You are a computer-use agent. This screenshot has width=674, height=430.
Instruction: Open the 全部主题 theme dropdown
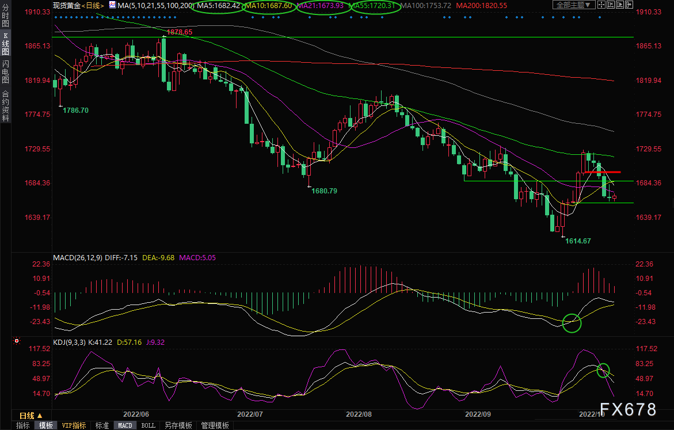point(573,5)
